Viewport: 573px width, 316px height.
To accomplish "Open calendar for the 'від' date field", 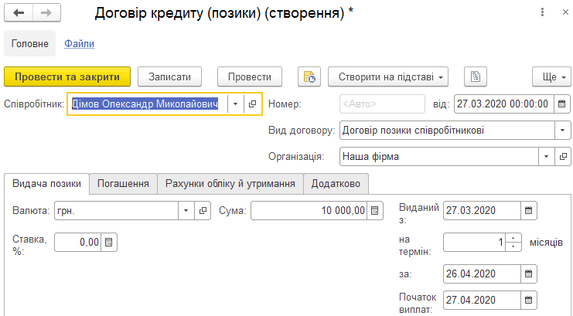I will point(561,104).
